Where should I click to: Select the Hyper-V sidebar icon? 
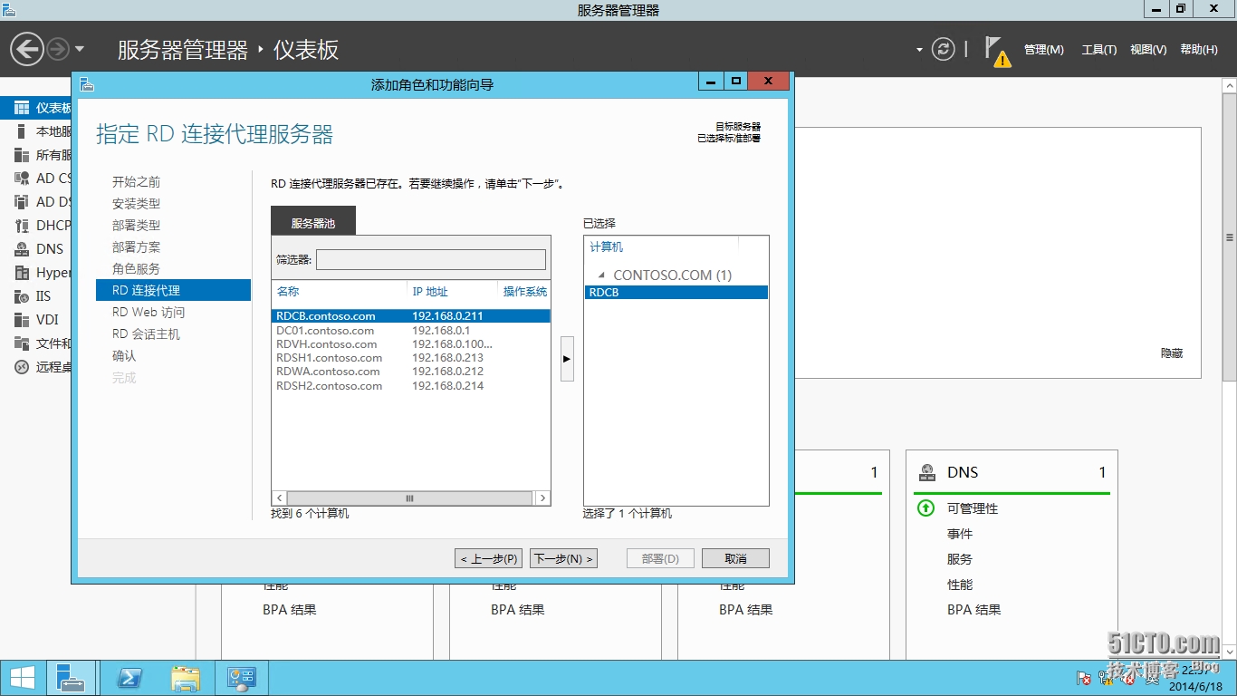pyautogui.click(x=22, y=273)
